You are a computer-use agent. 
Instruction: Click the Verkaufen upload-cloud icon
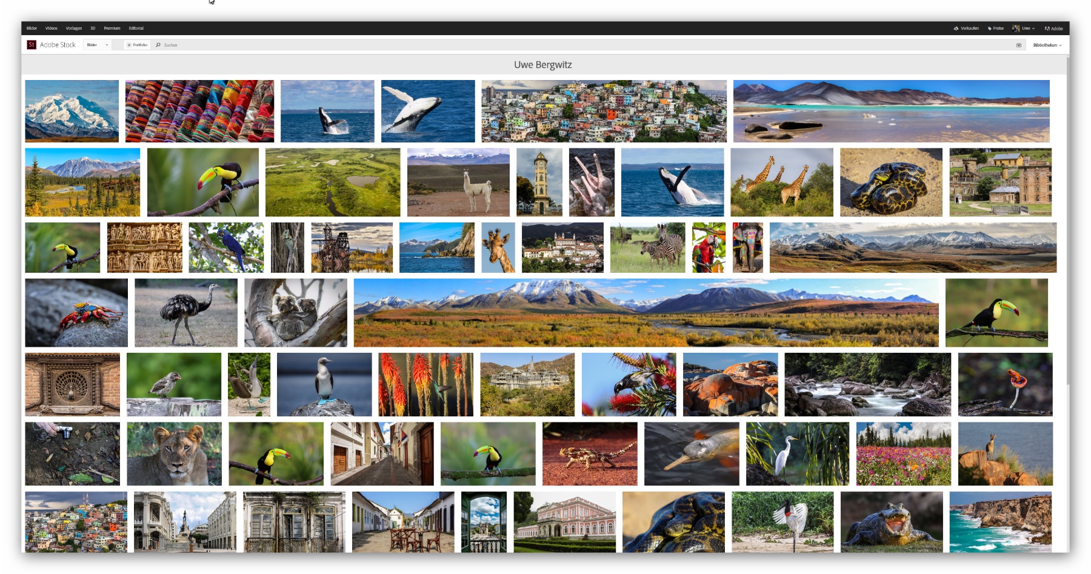point(956,28)
